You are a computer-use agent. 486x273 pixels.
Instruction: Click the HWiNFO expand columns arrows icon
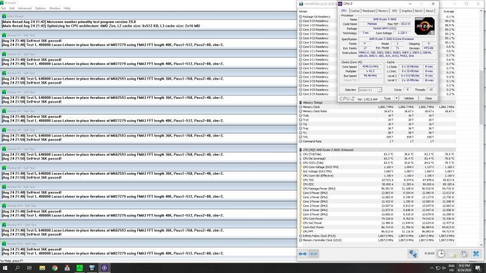click(x=303, y=254)
